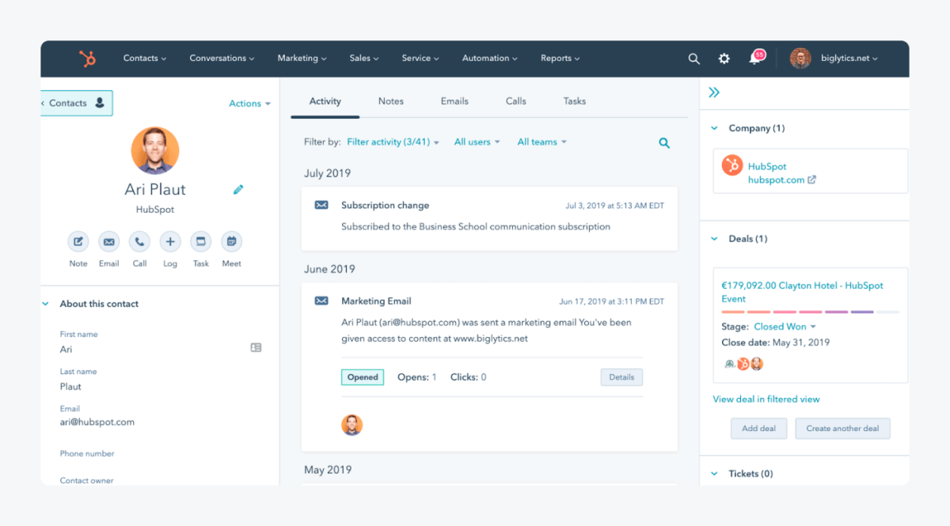The width and height of the screenshot is (950, 526).
Task: Click the Call icon for Ari Plaut
Action: (139, 243)
